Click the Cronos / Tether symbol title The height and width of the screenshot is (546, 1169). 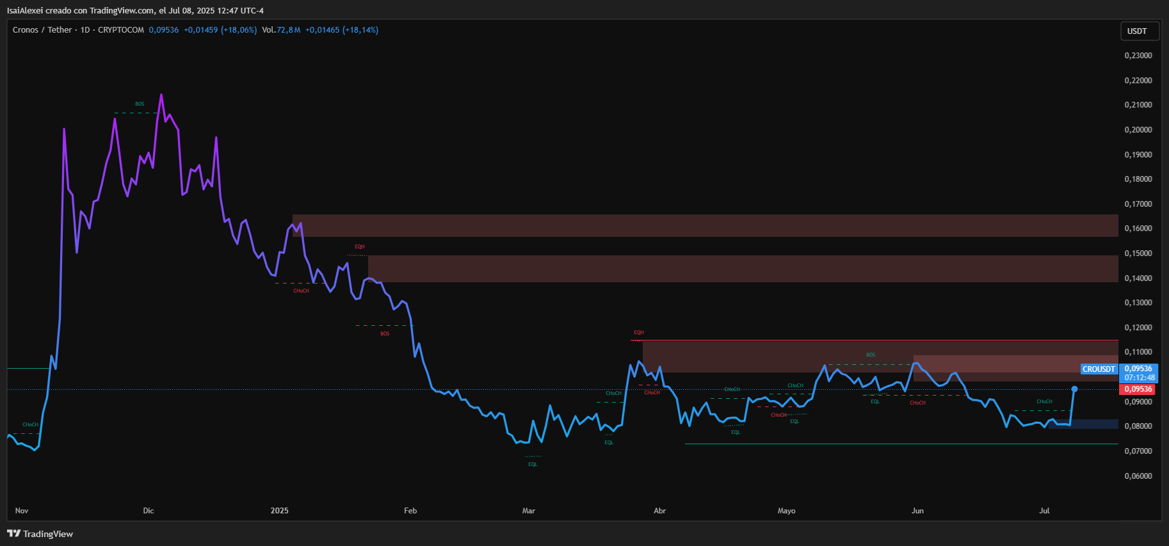[42, 30]
